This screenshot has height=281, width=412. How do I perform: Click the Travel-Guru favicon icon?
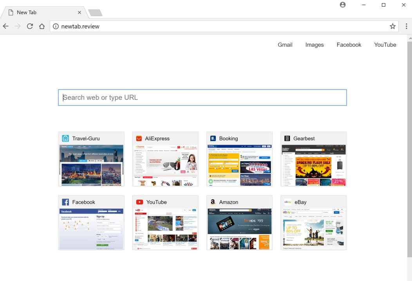pyautogui.click(x=65, y=138)
